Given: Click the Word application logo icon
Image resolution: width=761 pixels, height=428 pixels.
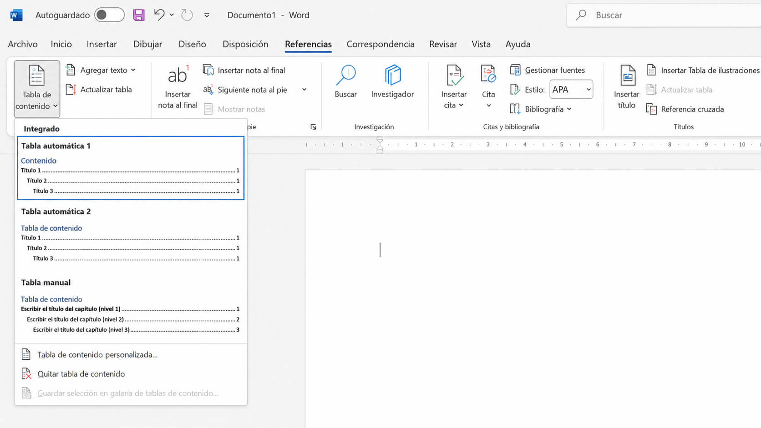Looking at the screenshot, I should click(16, 15).
